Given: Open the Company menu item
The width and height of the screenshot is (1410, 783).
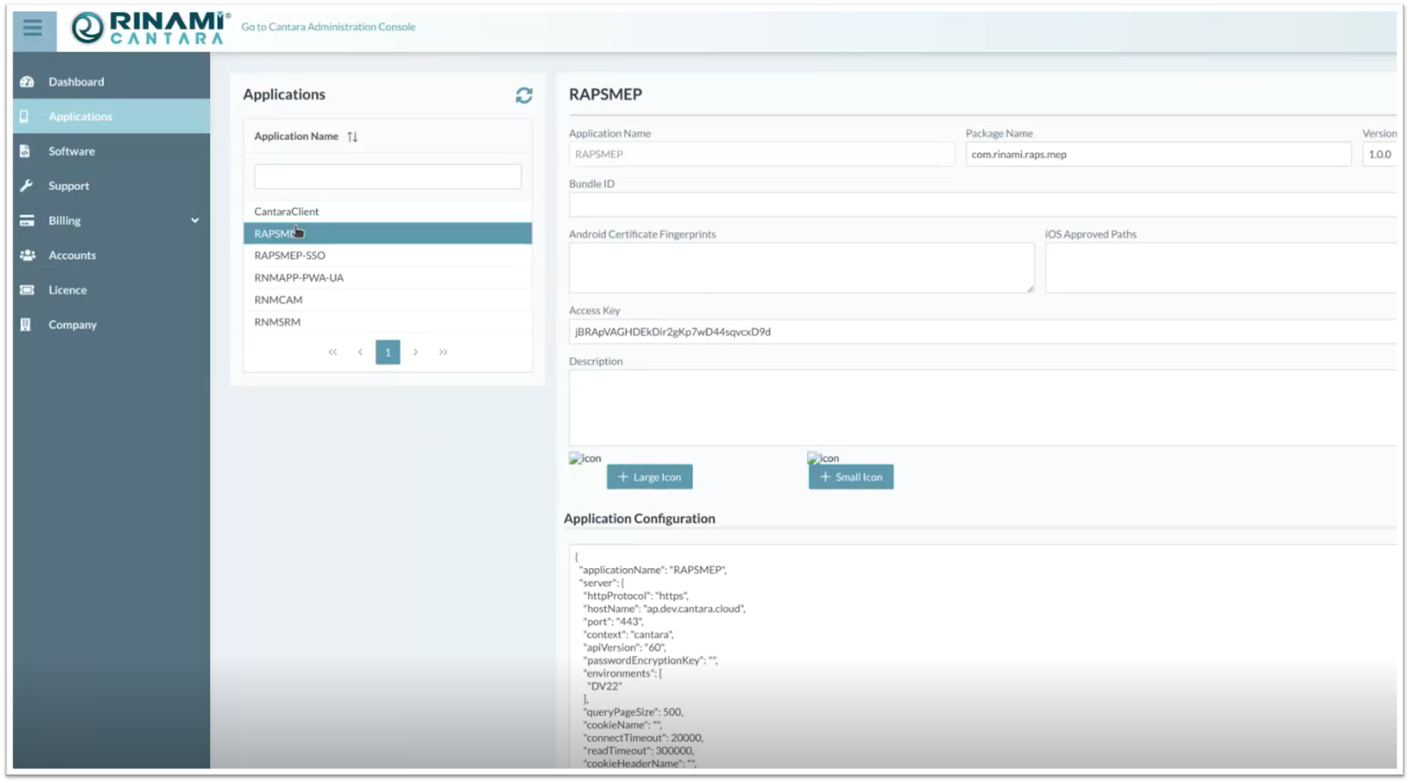Looking at the screenshot, I should coord(111,324).
